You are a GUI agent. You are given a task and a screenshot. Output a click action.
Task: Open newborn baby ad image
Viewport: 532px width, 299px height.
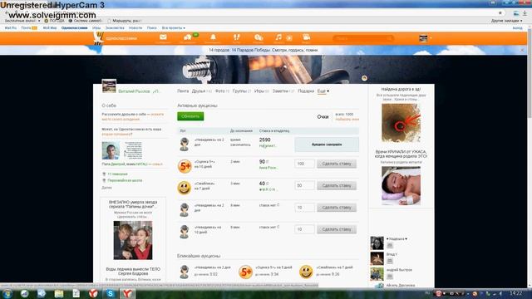tap(401, 186)
